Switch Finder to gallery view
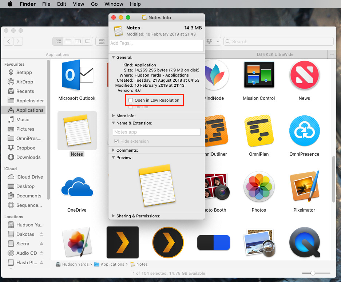Viewport: 341px width, 282px height. click(x=88, y=41)
